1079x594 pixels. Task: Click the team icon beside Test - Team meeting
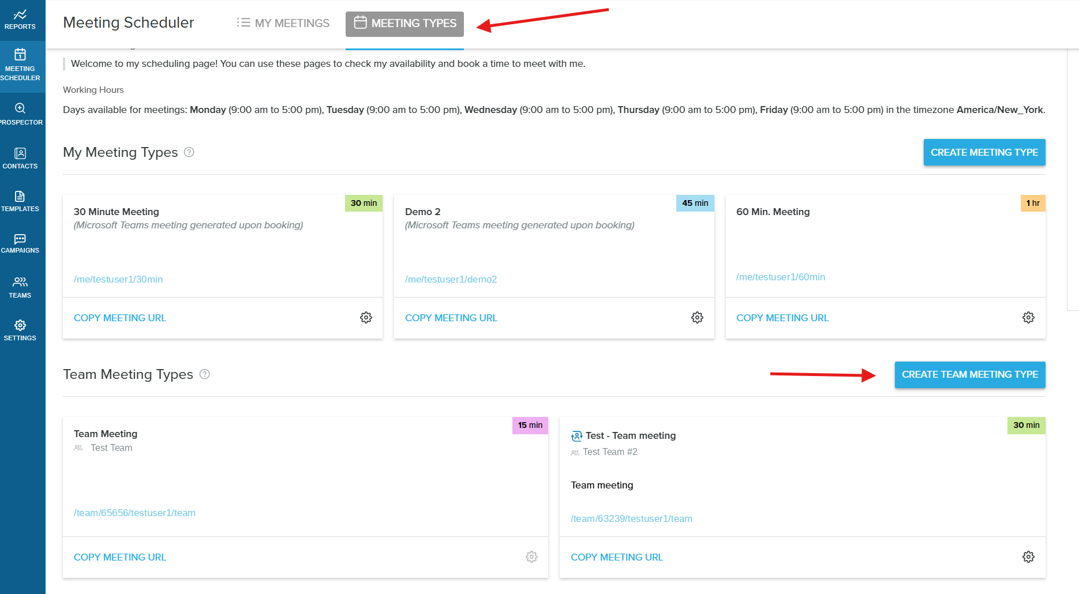[x=576, y=436]
